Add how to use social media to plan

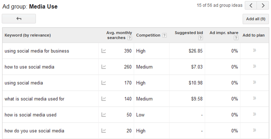pos(255,66)
